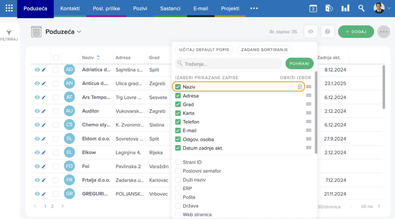Expand the user profile avatar menu

point(382,8)
